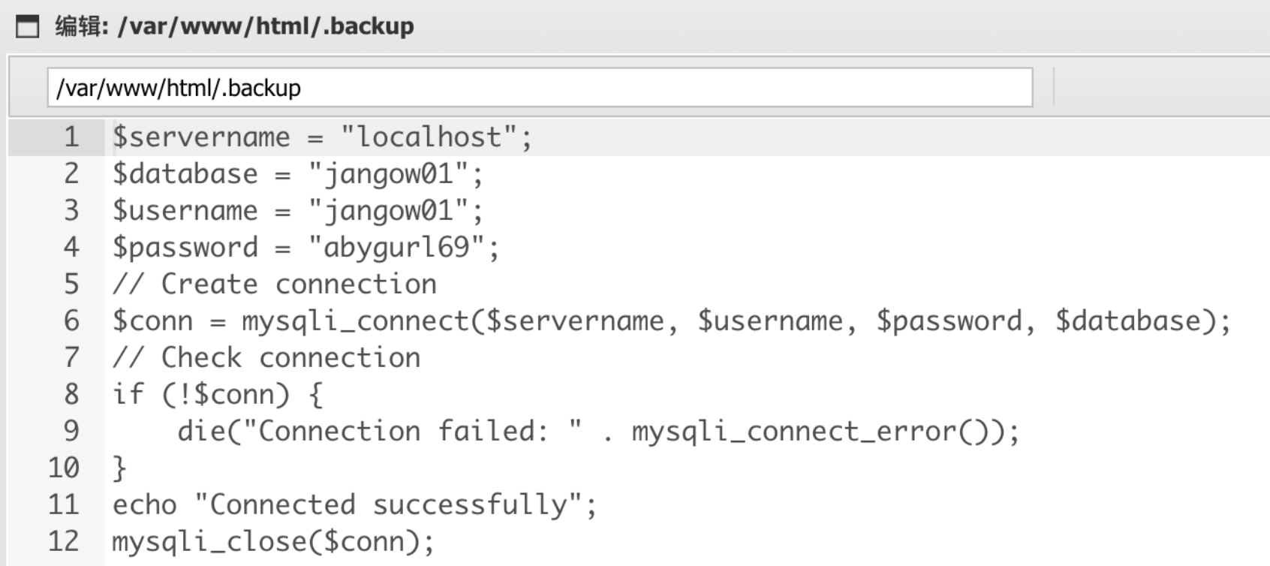Click the "// Create connection" comment

click(275, 284)
